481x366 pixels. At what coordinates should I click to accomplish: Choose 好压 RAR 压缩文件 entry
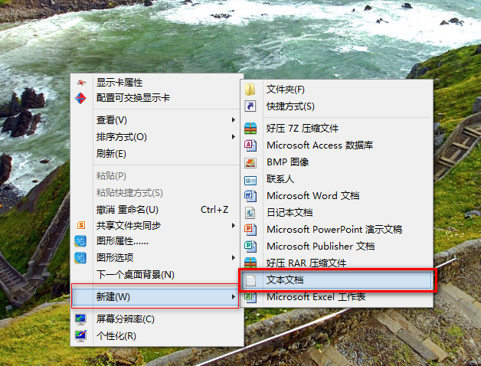(337, 263)
